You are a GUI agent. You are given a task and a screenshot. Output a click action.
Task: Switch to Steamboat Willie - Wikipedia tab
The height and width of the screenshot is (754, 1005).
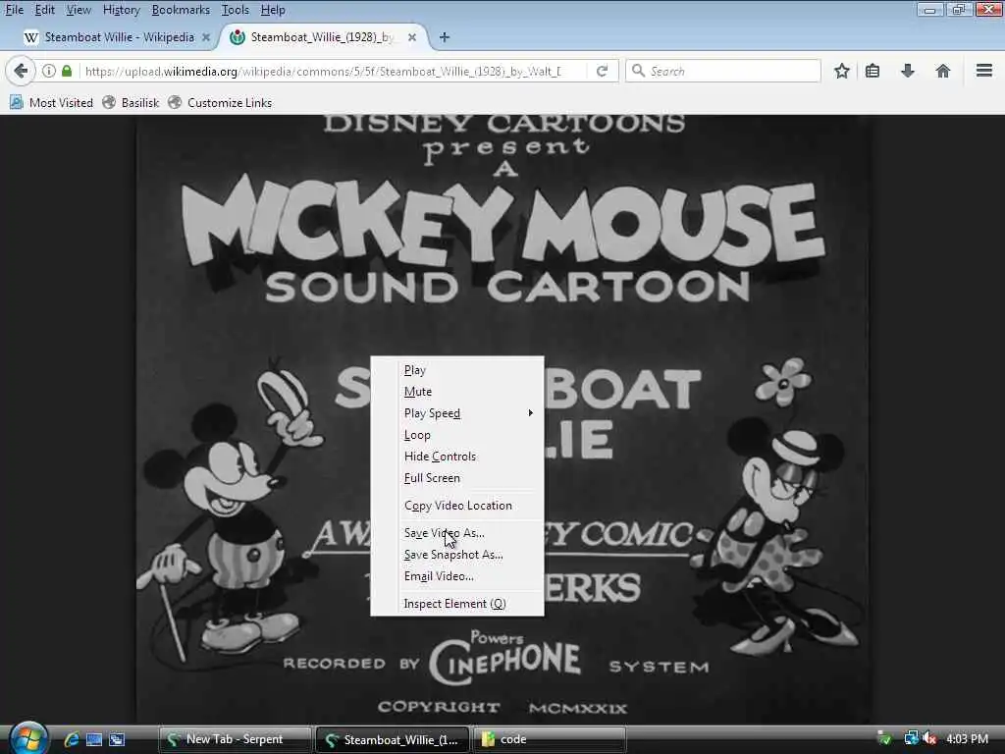point(117,37)
